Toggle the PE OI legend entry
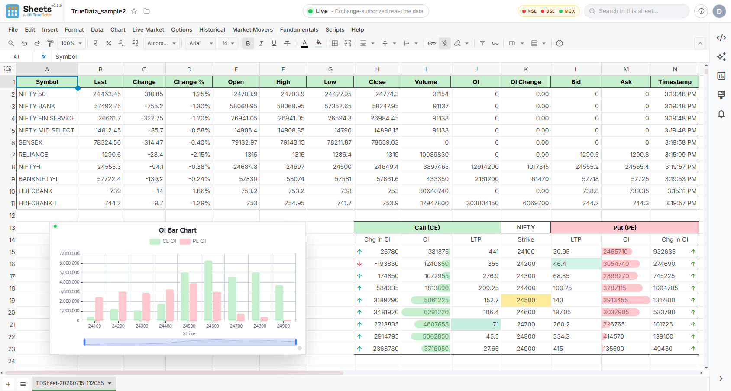 193,242
